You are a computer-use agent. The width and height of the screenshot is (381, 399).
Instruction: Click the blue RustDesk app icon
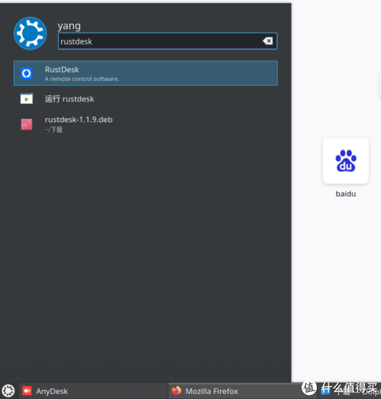(x=27, y=73)
